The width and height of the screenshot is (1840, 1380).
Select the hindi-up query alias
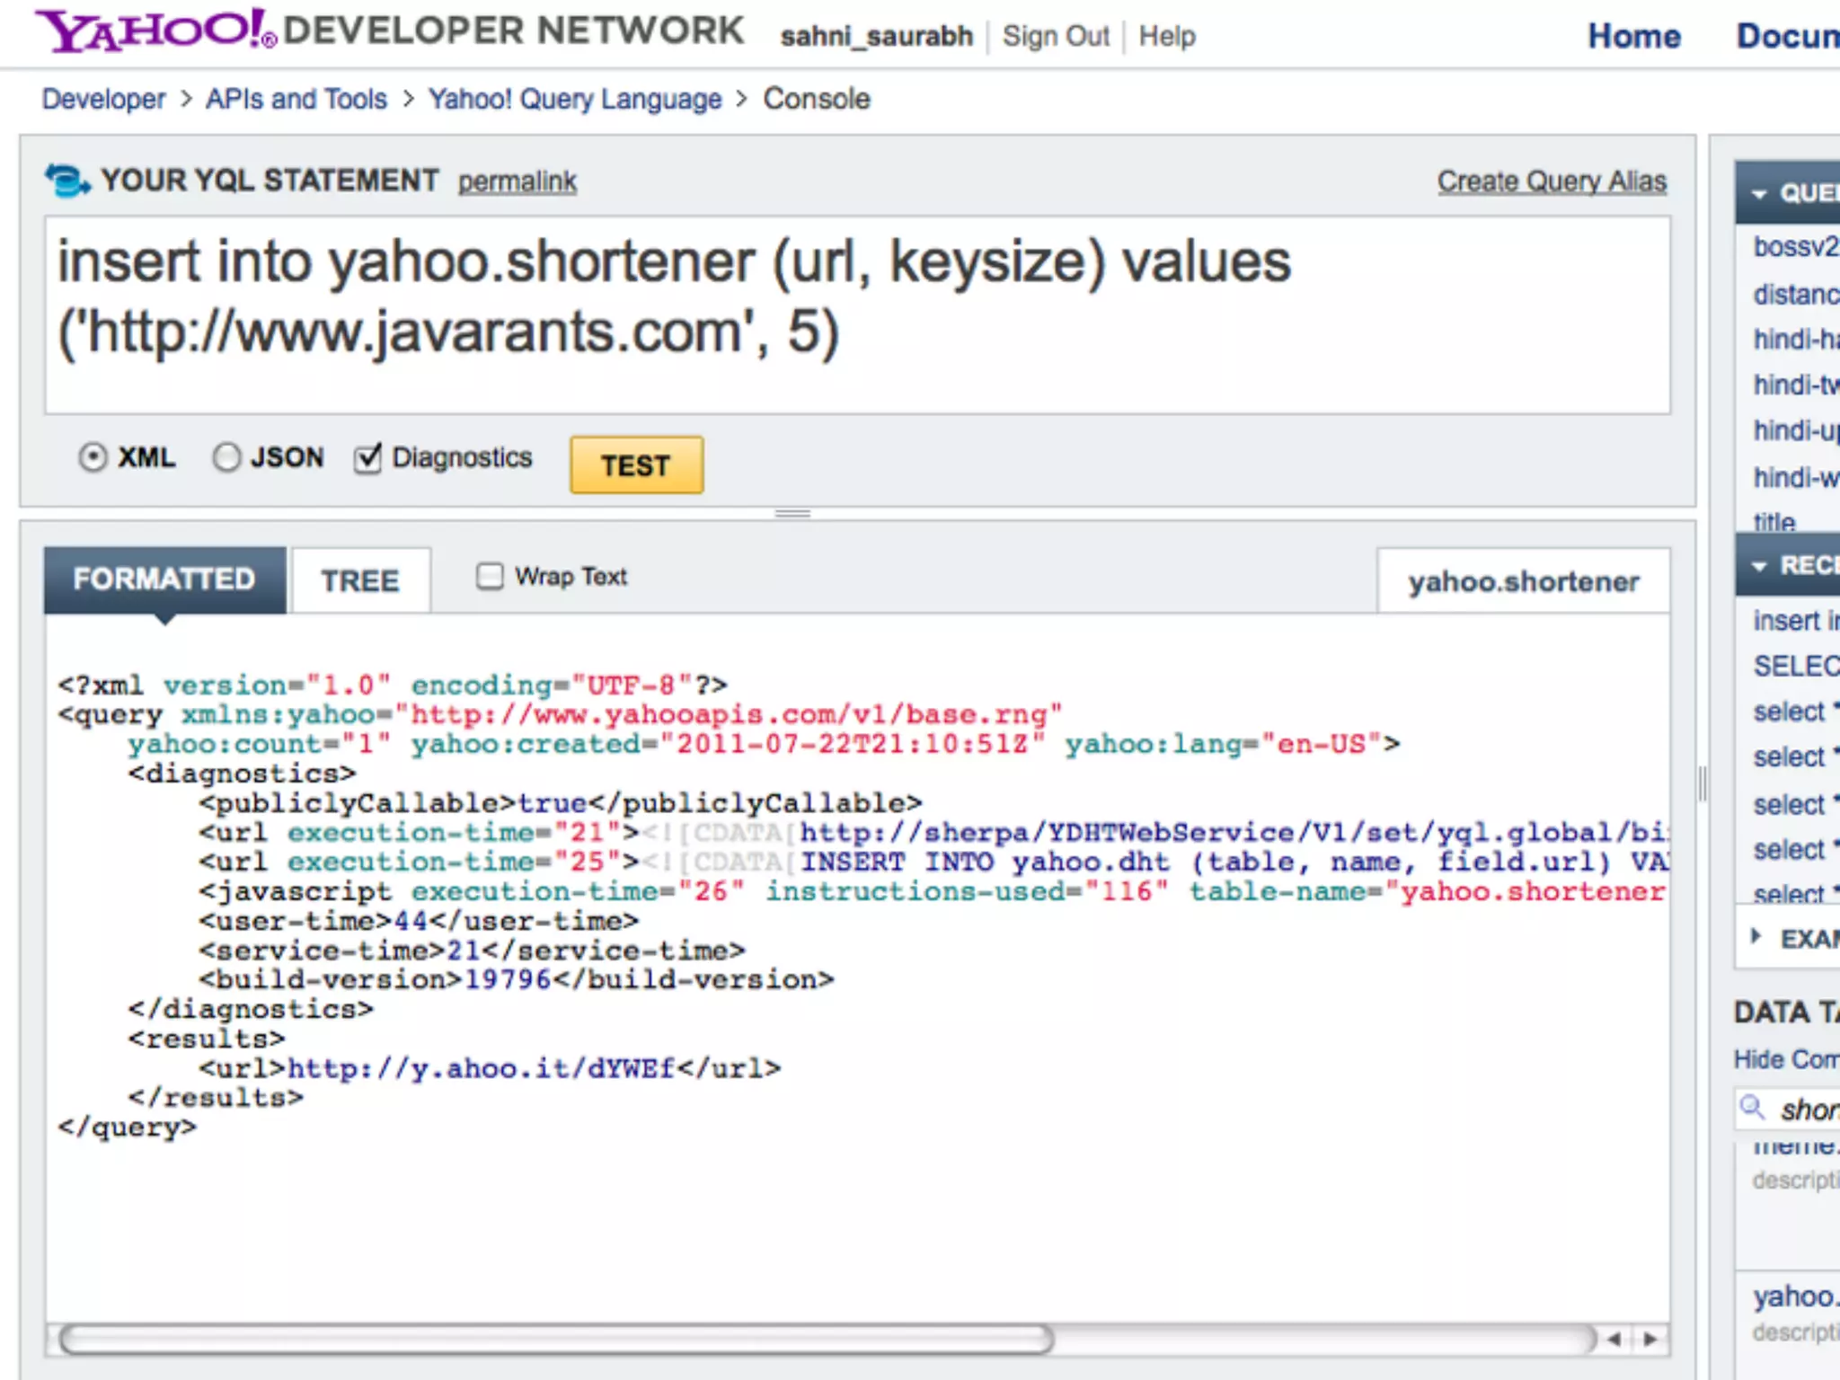(1796, 430)
